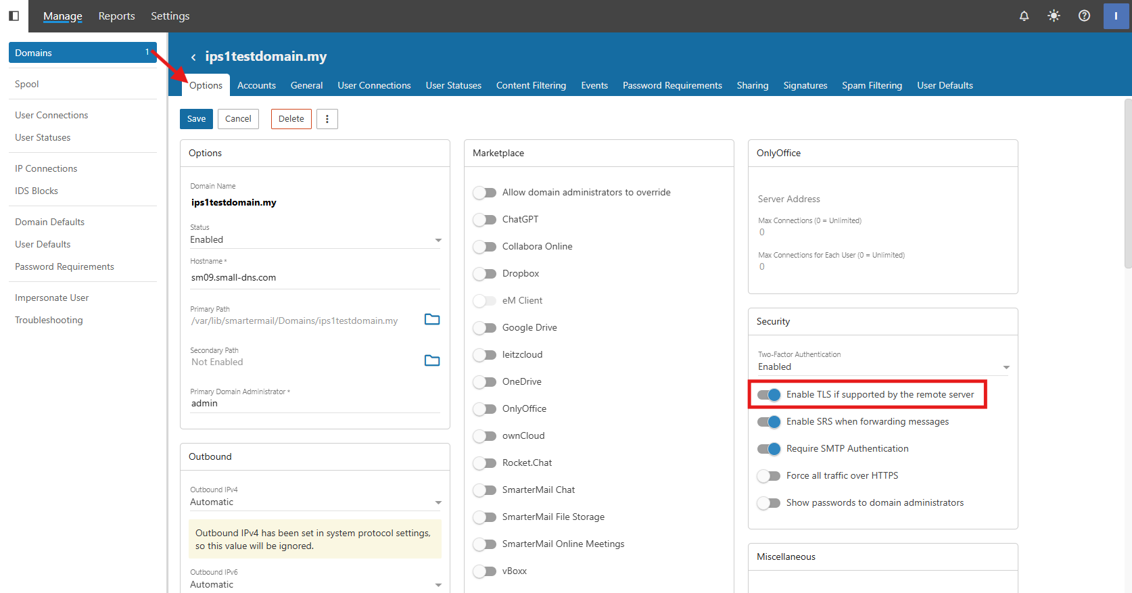Enable the ChatGPT marketplace toggle
The height and width of the screenshot is (593, 1132).
(484, 220)
